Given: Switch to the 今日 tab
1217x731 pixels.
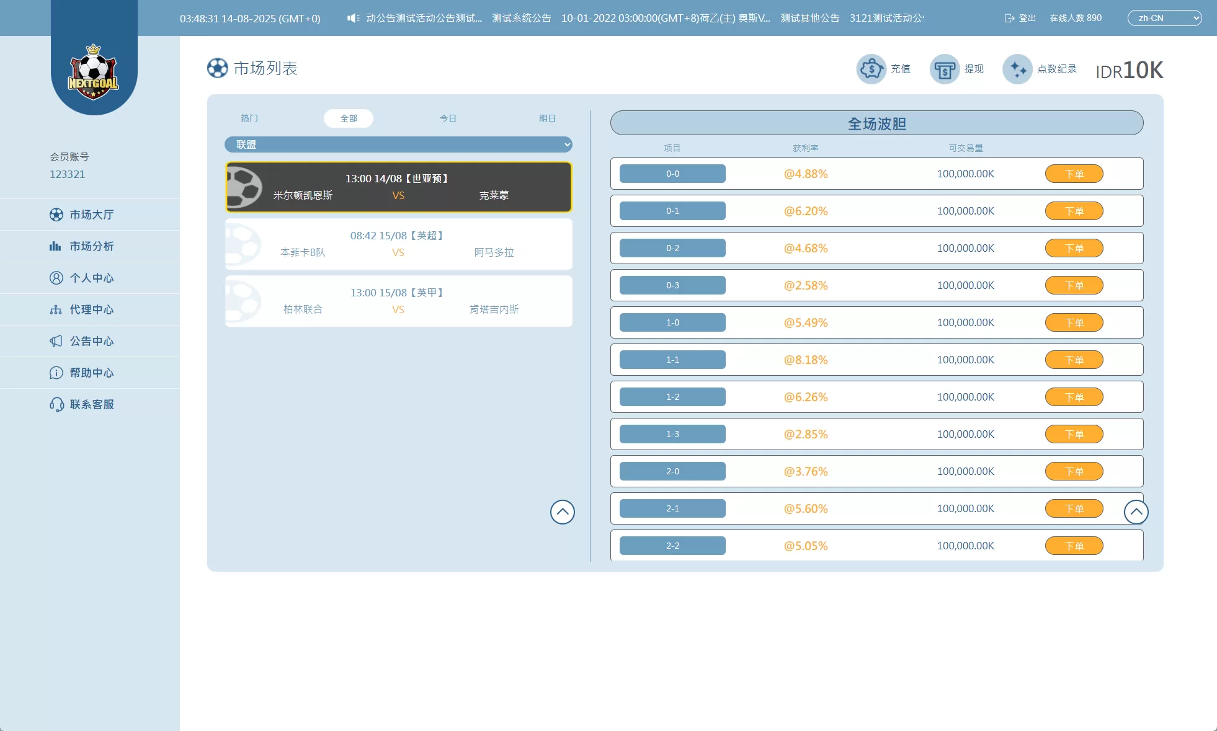Looking at the screenshot, I should [x=448, y=118].
